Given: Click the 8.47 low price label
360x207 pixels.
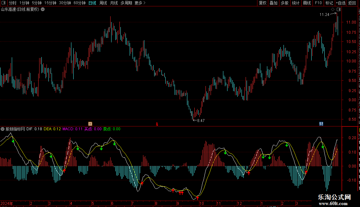Looking at the screenshot, I should (x=201, y=121).
